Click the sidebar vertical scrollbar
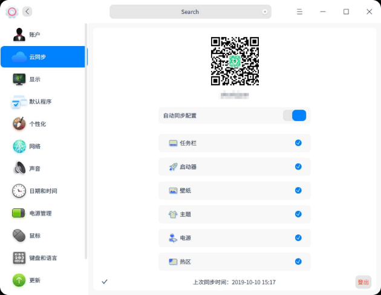 coord(86,141)
